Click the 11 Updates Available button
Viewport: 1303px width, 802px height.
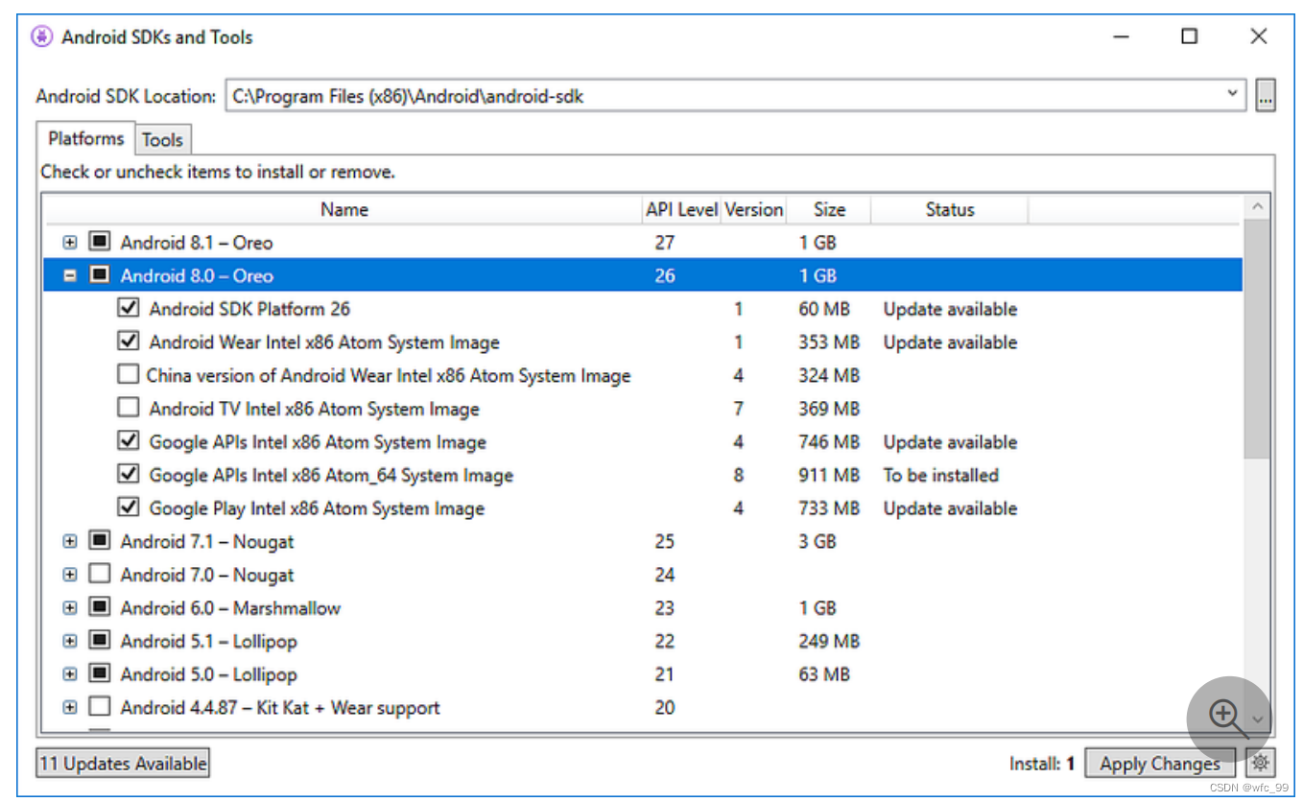coord(122,762)
